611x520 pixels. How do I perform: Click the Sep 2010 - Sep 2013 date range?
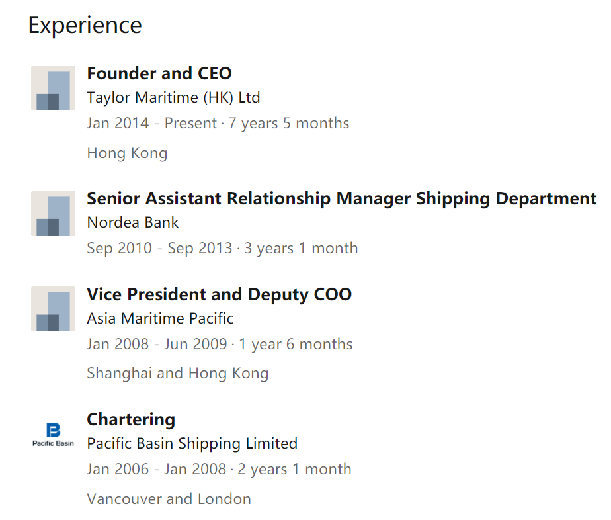[x=159, y=249]
